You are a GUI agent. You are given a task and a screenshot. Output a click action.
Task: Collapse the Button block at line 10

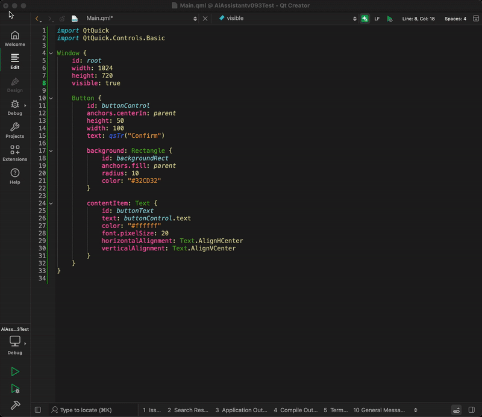click(51, 98)
